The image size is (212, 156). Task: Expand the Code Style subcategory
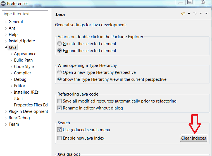11,67
